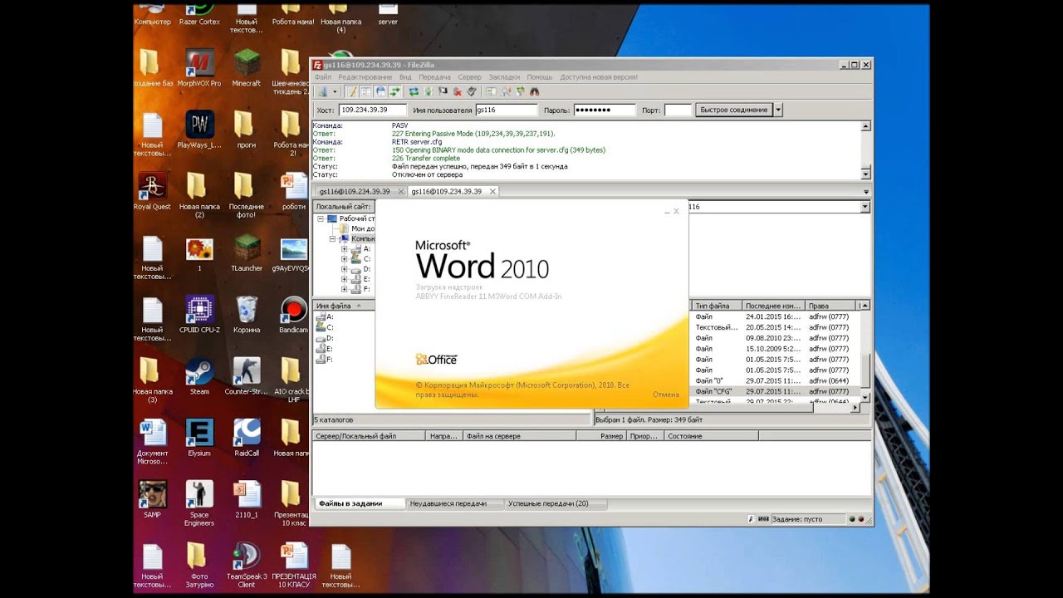
Task: Toggle the remote directory tree display
Action: pos(380,91)
